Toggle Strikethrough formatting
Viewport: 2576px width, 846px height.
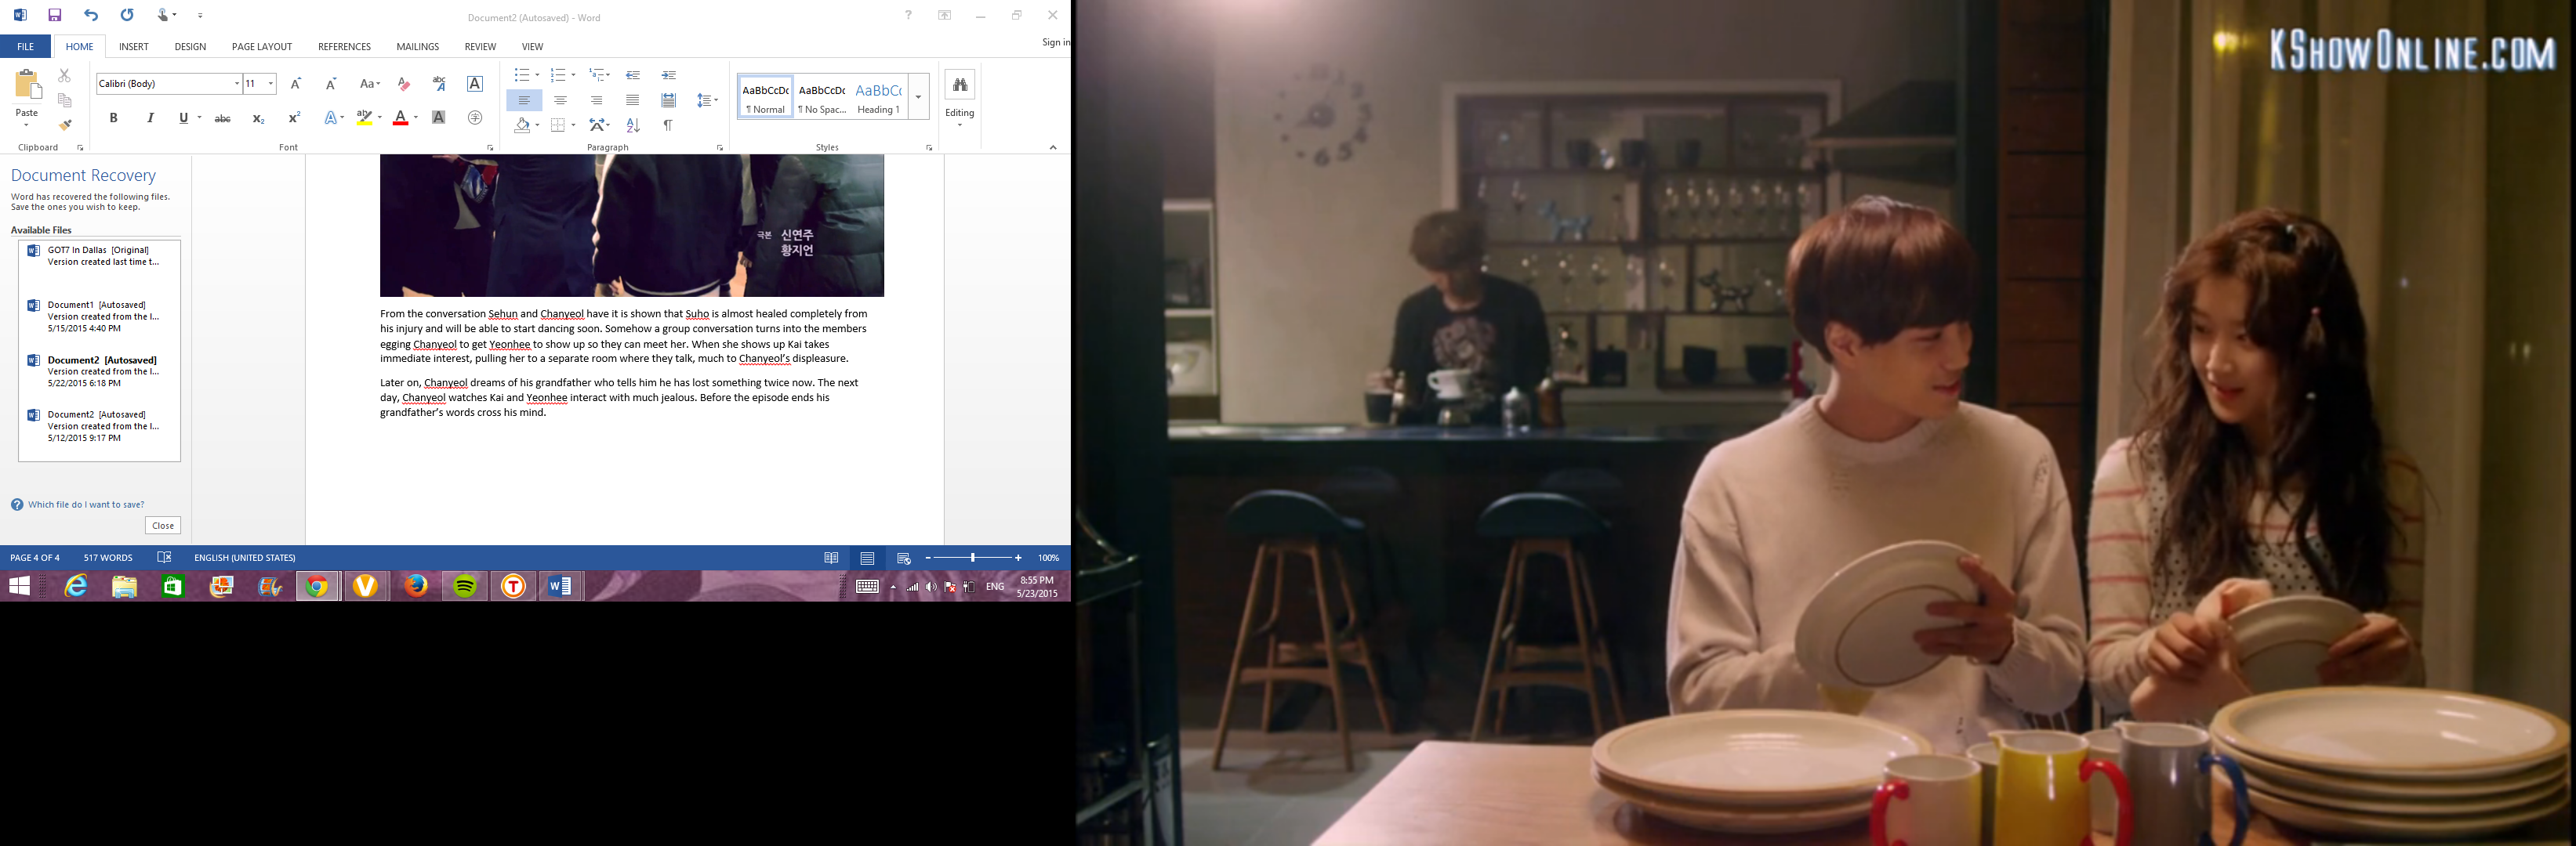coord(223,117)
